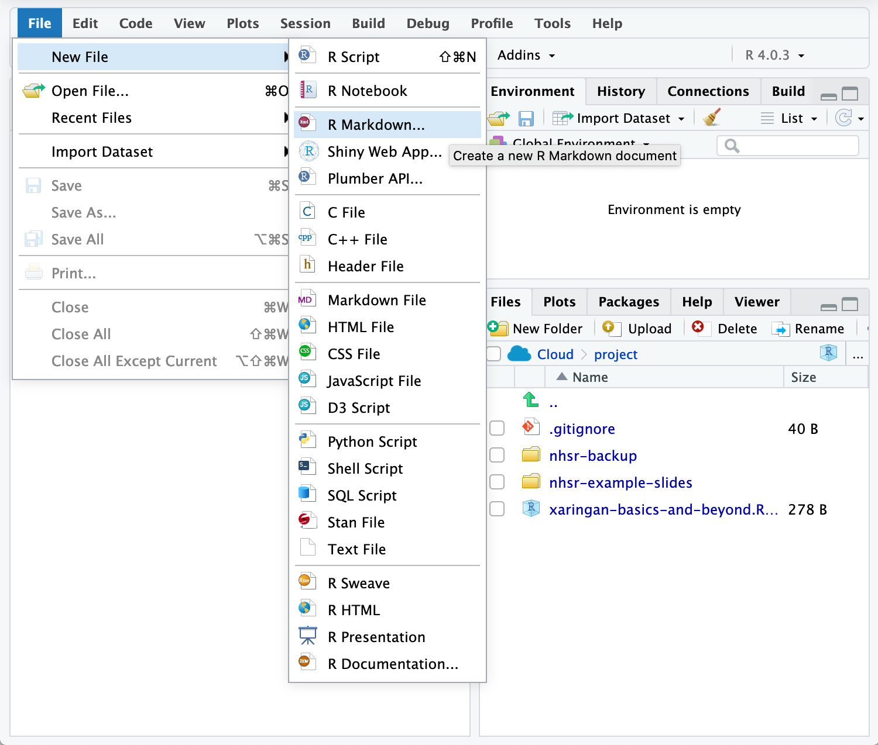Click the Upload button
878x745 pixels.
tap(637, 329)
